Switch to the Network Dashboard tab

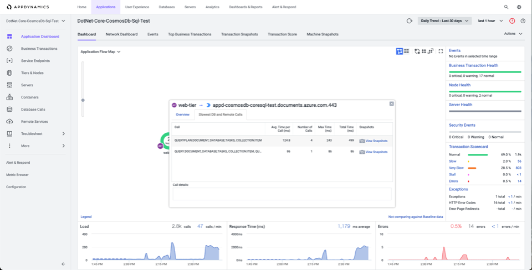coord(121,34)
